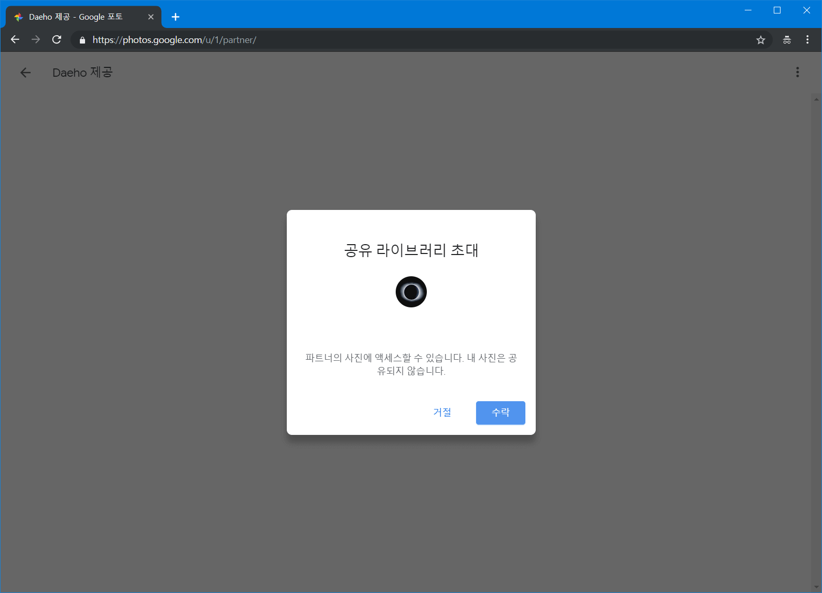Click the incognito mode indicator icon
The width and height of the screenshot is (822, 593).
coord(787,40)
